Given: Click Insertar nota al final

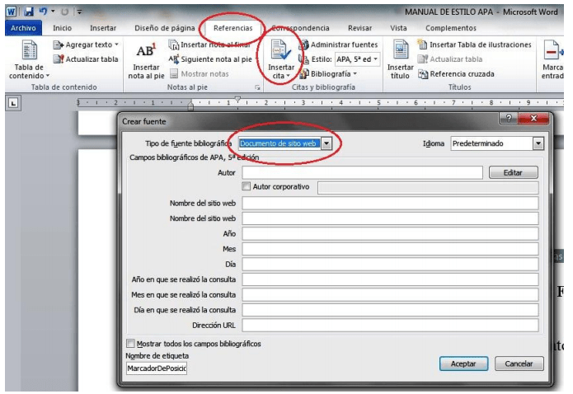Looking at the screenshot, I should [x=209, y=45].
